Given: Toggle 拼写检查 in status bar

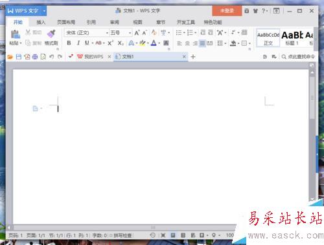Looking at the screenshot, I should pos(121,235).
